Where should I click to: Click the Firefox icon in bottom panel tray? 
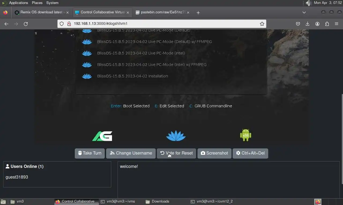(x=318, y=202)
